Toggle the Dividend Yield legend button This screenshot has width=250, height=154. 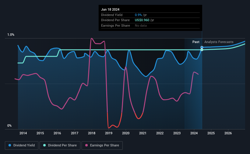[22, 146]
